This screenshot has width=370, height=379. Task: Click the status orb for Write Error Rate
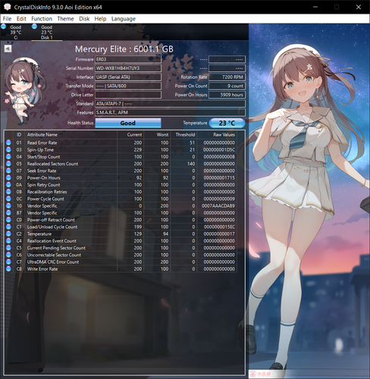pos(8,269)
